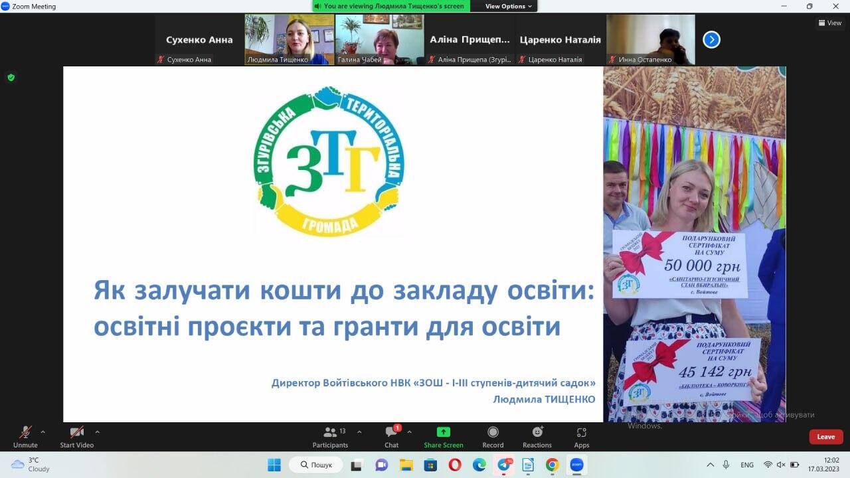Open audio options arrow beside Unmute
Viewport: 850px width, 478px height.
click(43, 432)
